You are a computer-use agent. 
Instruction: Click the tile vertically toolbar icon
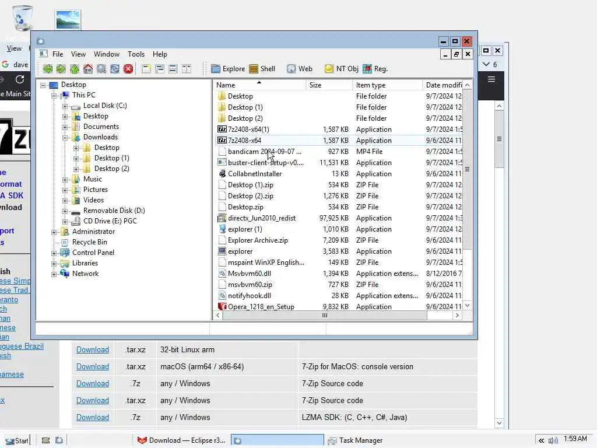(x=186, y=69)
